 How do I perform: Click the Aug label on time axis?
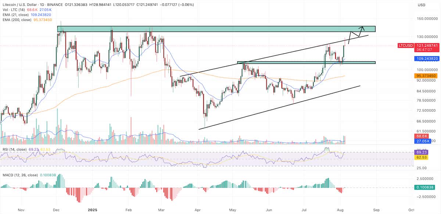click(340, 210)
